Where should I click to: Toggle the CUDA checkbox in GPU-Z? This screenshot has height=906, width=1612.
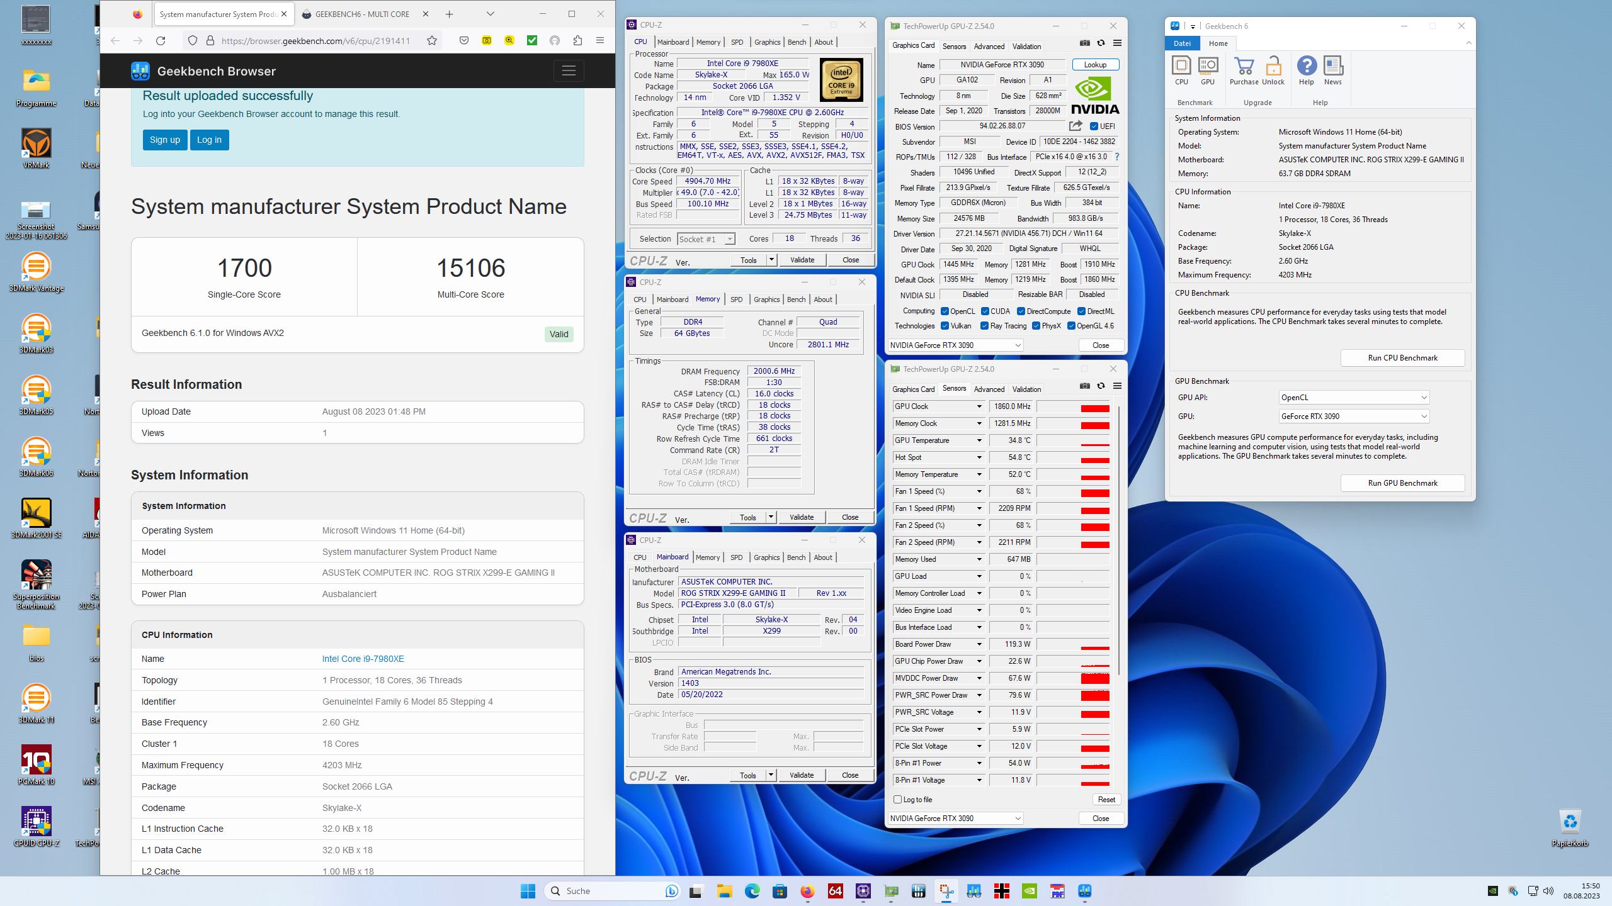(985, 311)
